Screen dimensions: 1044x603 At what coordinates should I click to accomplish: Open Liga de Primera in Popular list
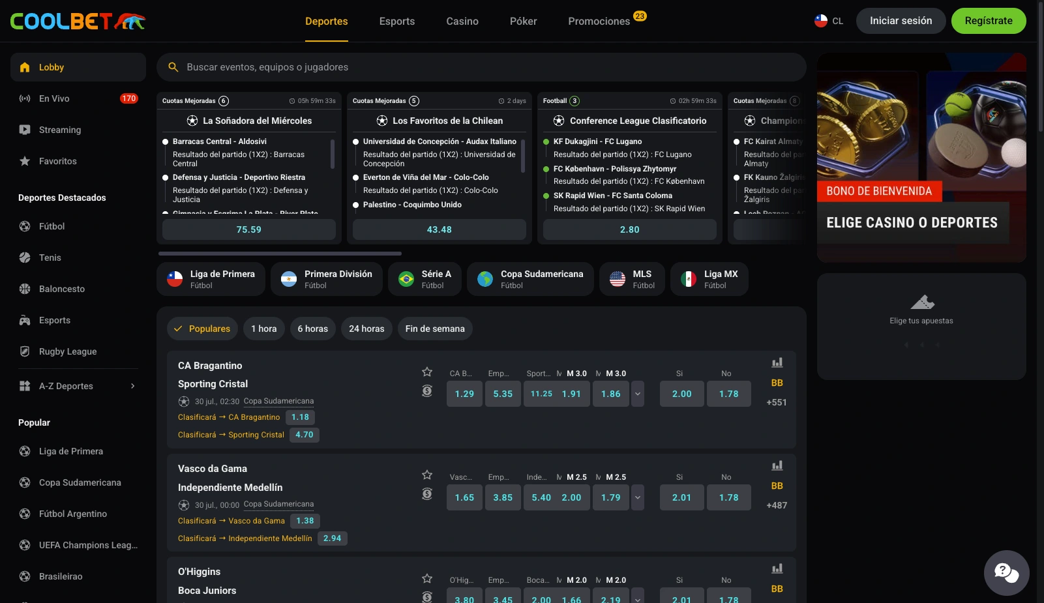tap(71, 451)
